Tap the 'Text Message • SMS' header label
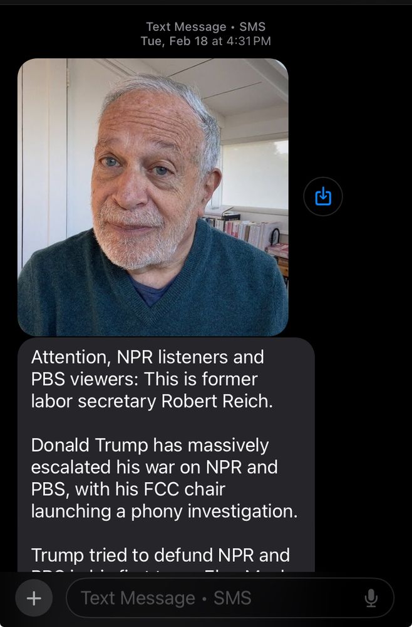 (206, 26)
